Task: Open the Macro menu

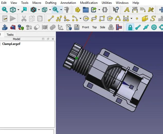Action: [37, 3]
